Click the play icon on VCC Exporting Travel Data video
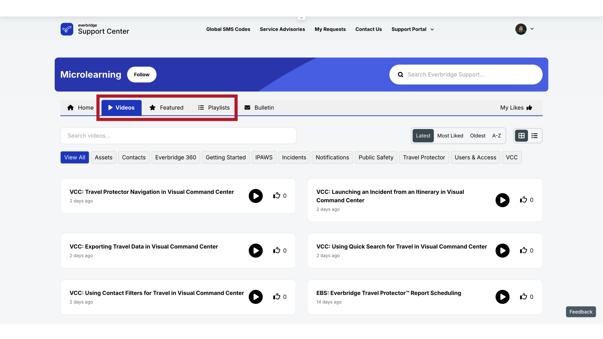 pyautogui.click(x=256, y=250)
